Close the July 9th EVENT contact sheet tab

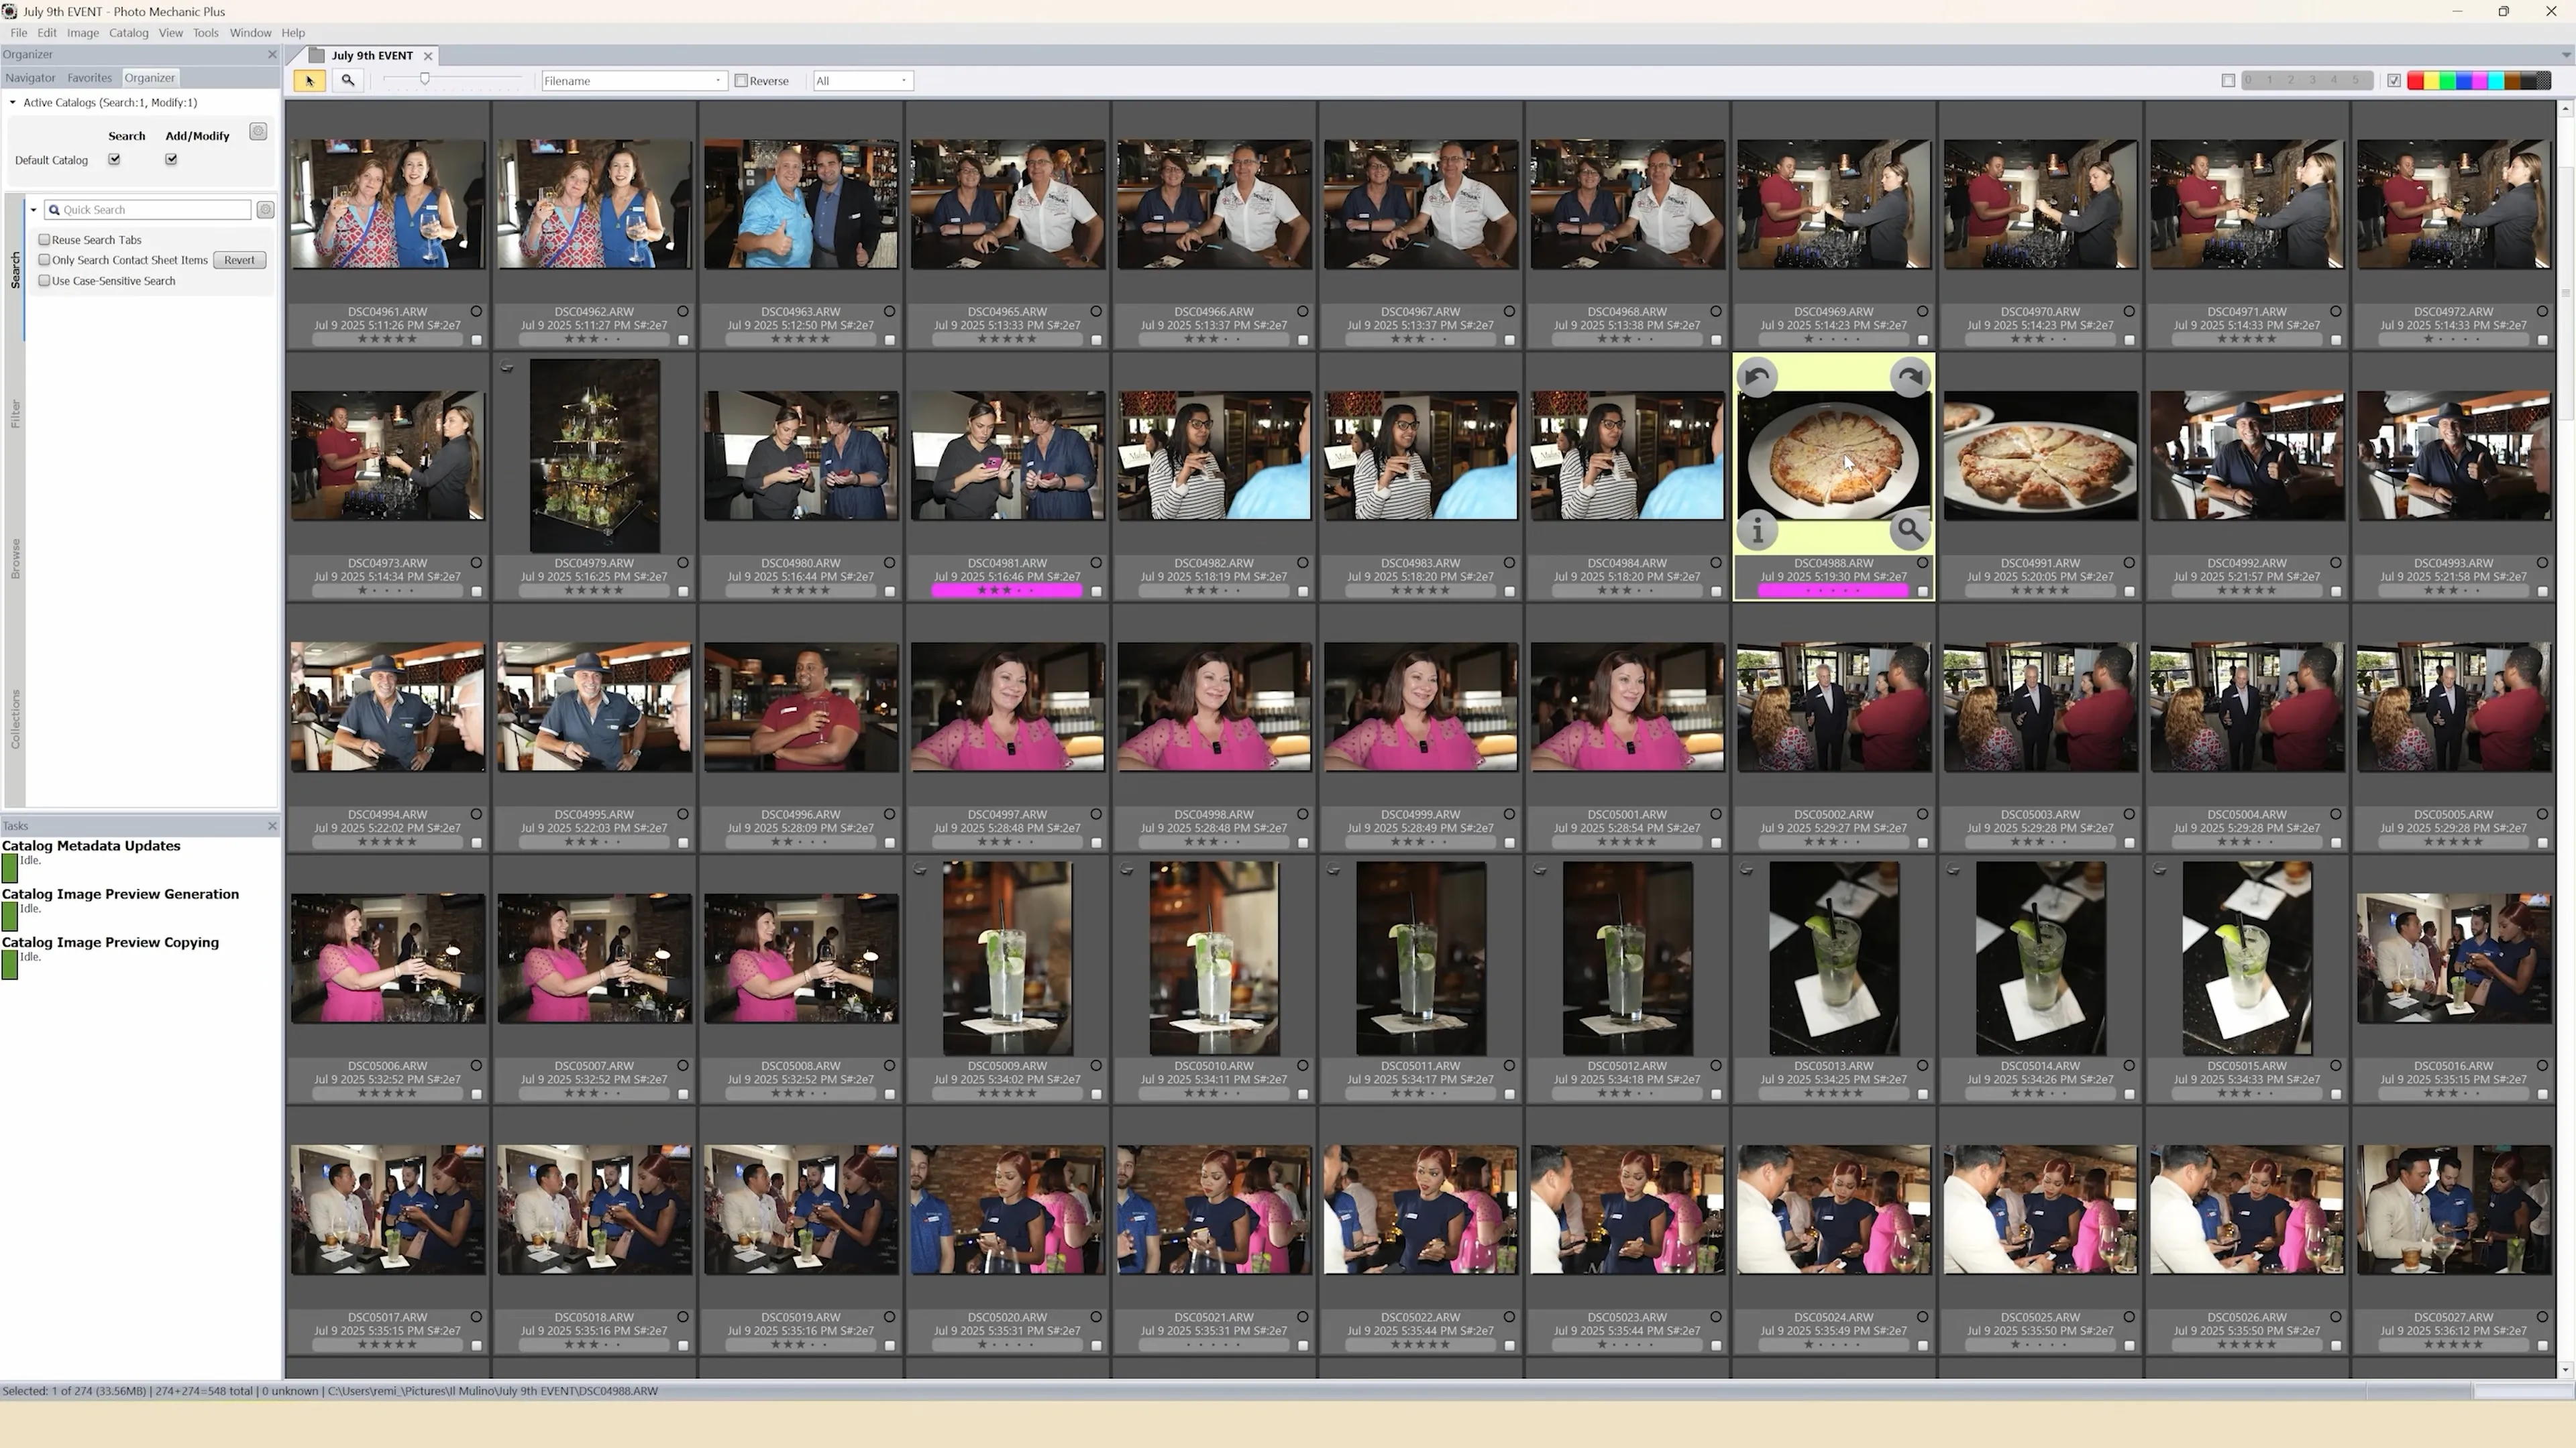click(x=428, y=56)
